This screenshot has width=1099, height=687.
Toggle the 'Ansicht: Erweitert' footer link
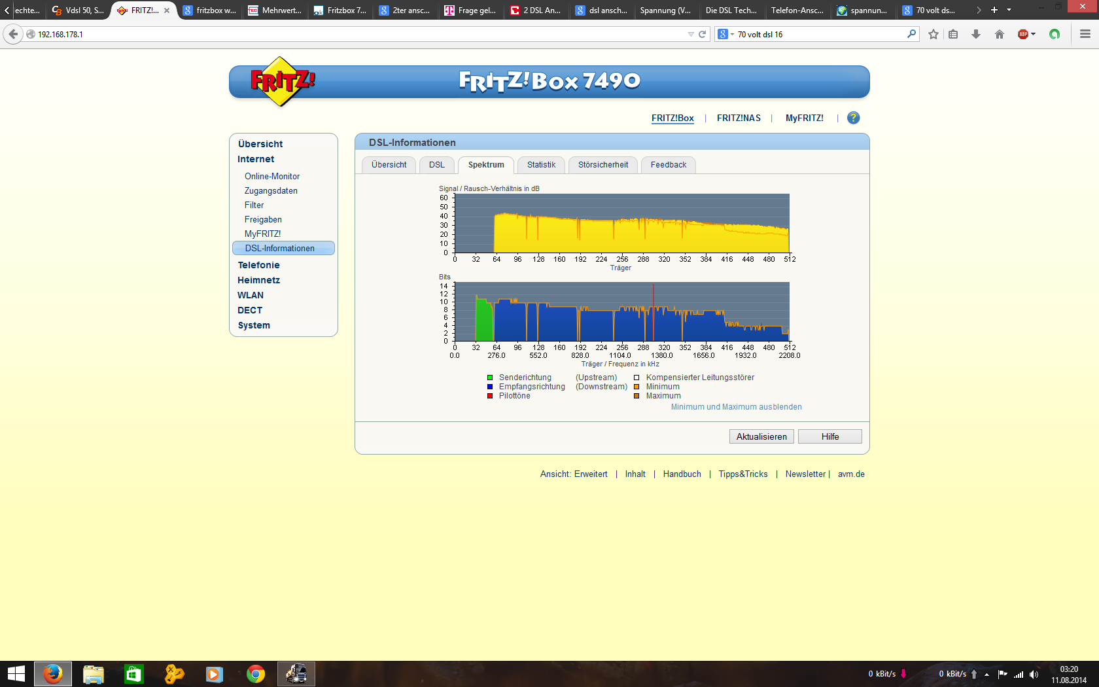coord(574,474)
